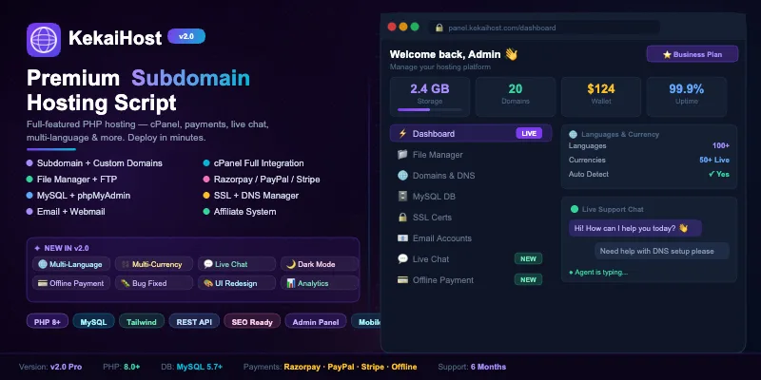This screenshot has width=761, height=380.
Task: Click the '✓ Yes' Auto Detect value
Action: [719, 174]
